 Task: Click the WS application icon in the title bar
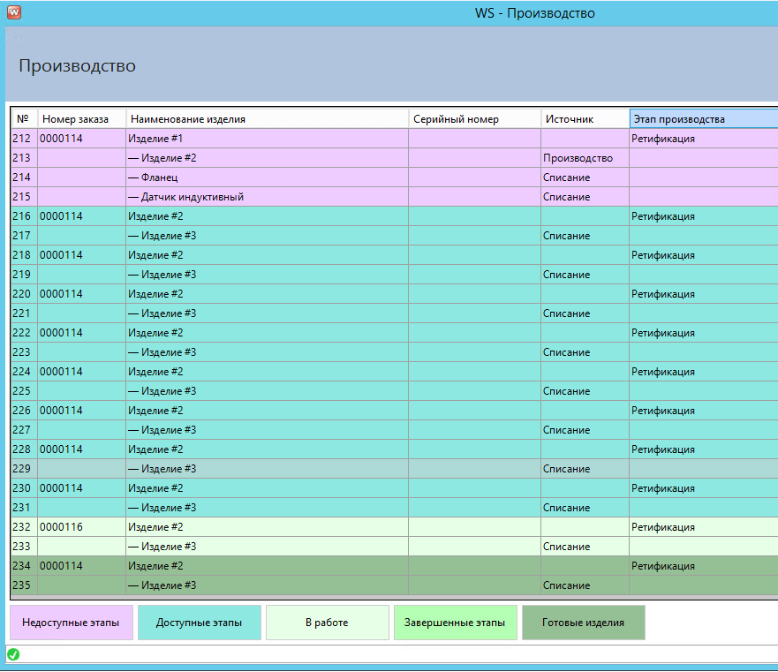pos(14,11)
